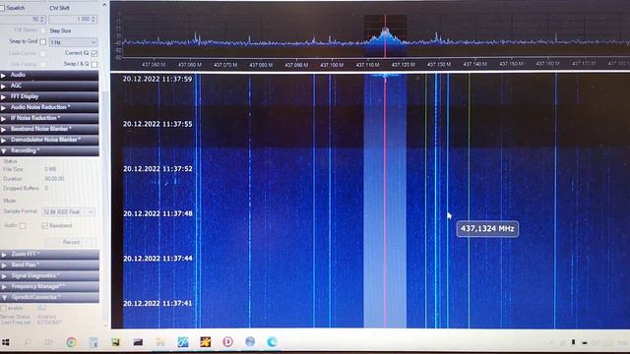The width and height of the screenshot is (630, 354).
Task: Click the CW Shift value field showing 1,000
Action: pos(73,20)
